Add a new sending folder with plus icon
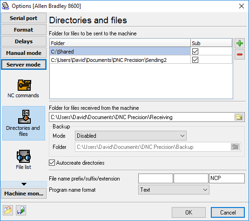 (x=240, y=43)
